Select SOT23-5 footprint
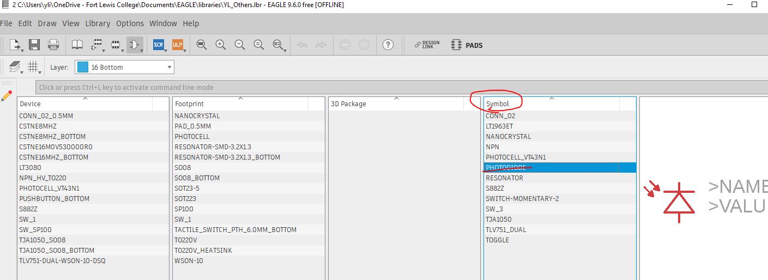The height and width of the screenshot is (280, 768). 248,188
